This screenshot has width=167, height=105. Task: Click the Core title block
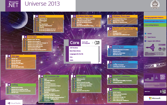[75, 43]
